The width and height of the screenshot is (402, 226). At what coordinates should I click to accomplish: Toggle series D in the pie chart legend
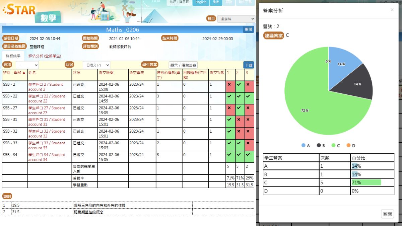click(351, 145)
